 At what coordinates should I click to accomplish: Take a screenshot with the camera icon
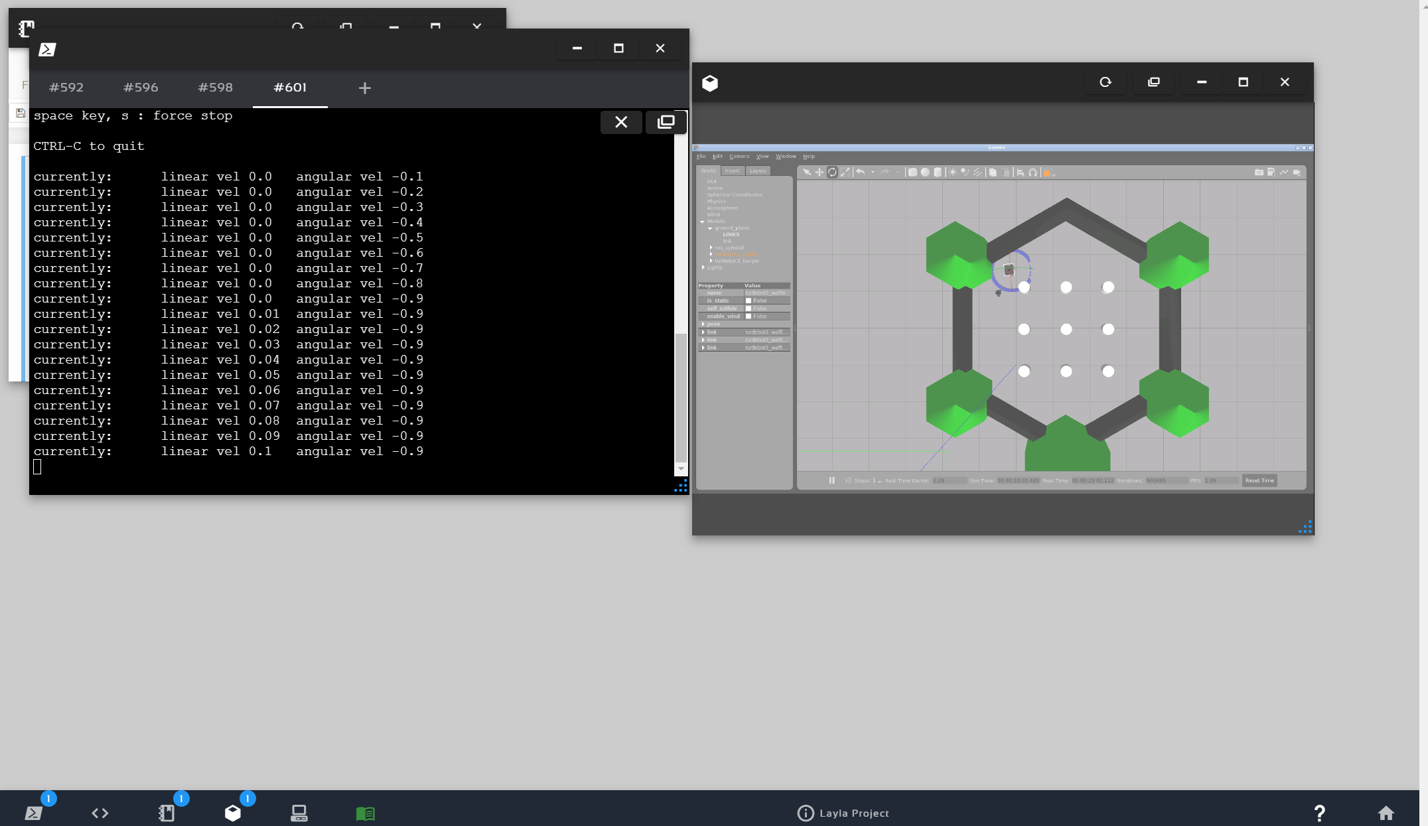pyautogui.click(x=1259, y=172)
